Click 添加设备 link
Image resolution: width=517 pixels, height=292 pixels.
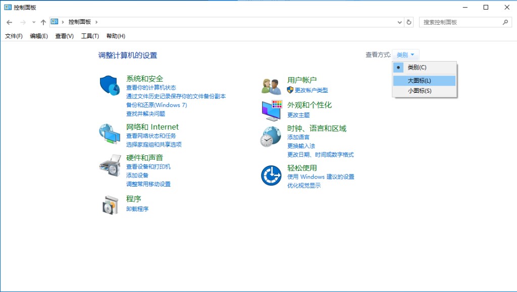pos(137,175)
